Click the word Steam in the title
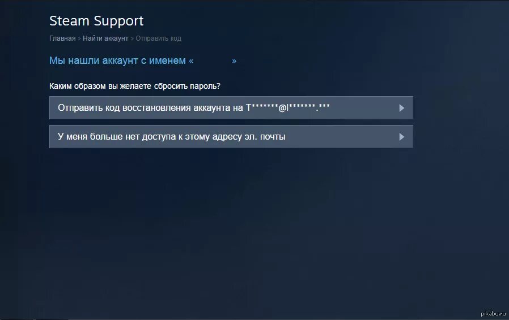Image resolution: width=509 pixels, height=320 pixels. (x=69, y=21)
